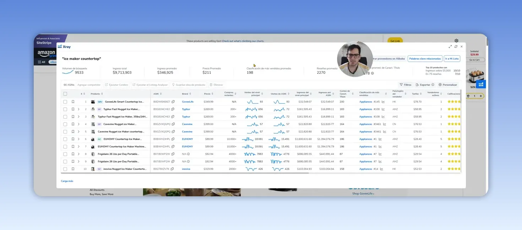This screenshot has width=522, height=230.
Task: Copy ASIN B0DW8X69Z7 to clipboard
Action: point(173,102)
